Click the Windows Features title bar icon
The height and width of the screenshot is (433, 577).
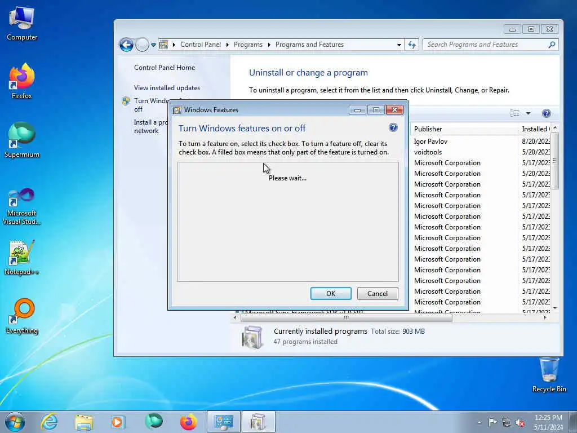(x=177, y=110)
